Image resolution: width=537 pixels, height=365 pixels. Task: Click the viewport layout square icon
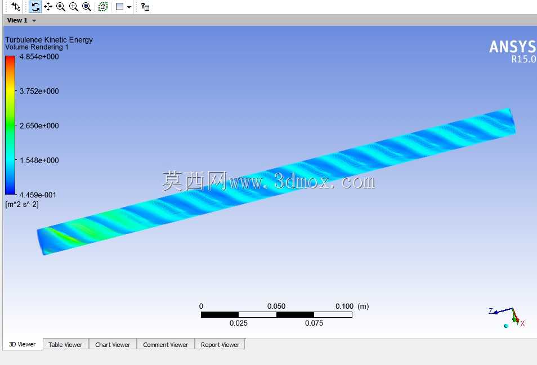point(119,7)
